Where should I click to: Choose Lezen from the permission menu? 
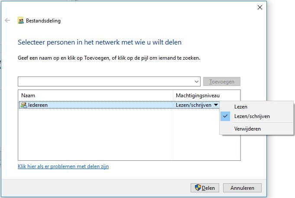241,107
